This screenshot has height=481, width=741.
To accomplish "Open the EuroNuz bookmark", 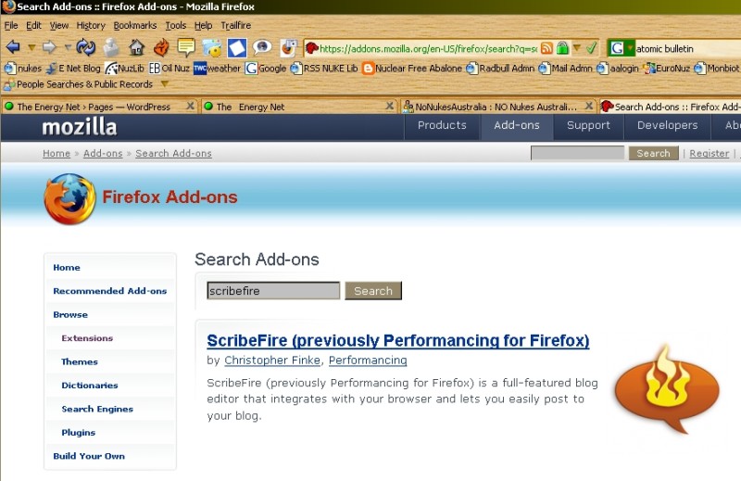I will click(x=666, y=68).
